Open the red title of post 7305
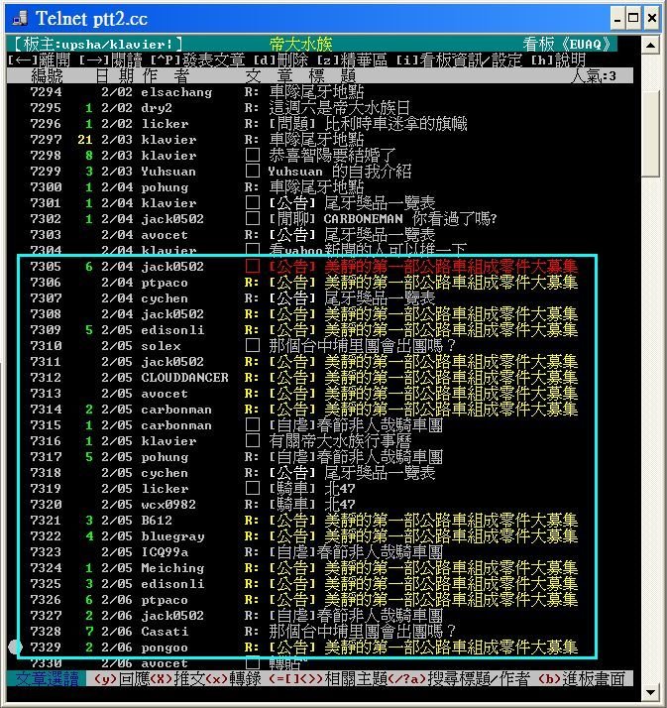 pyautogui.click(x=423, y=267)
